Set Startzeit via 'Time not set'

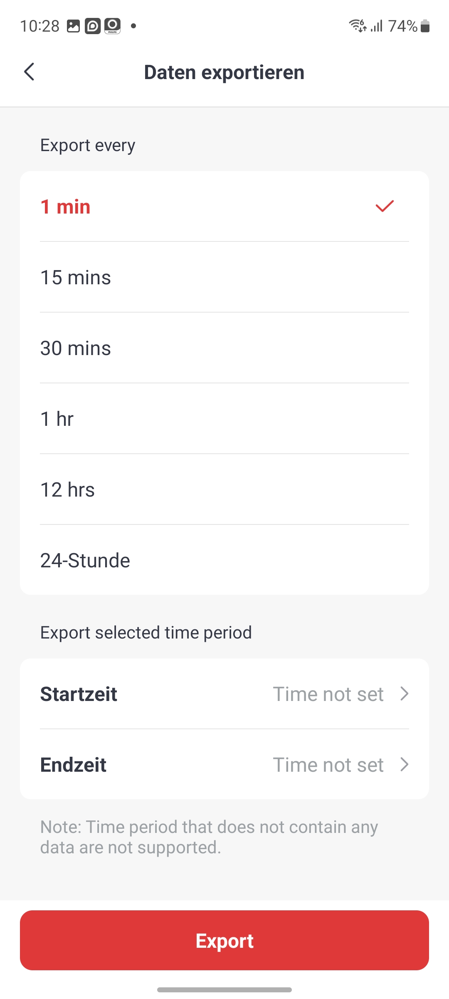[328, 694]
